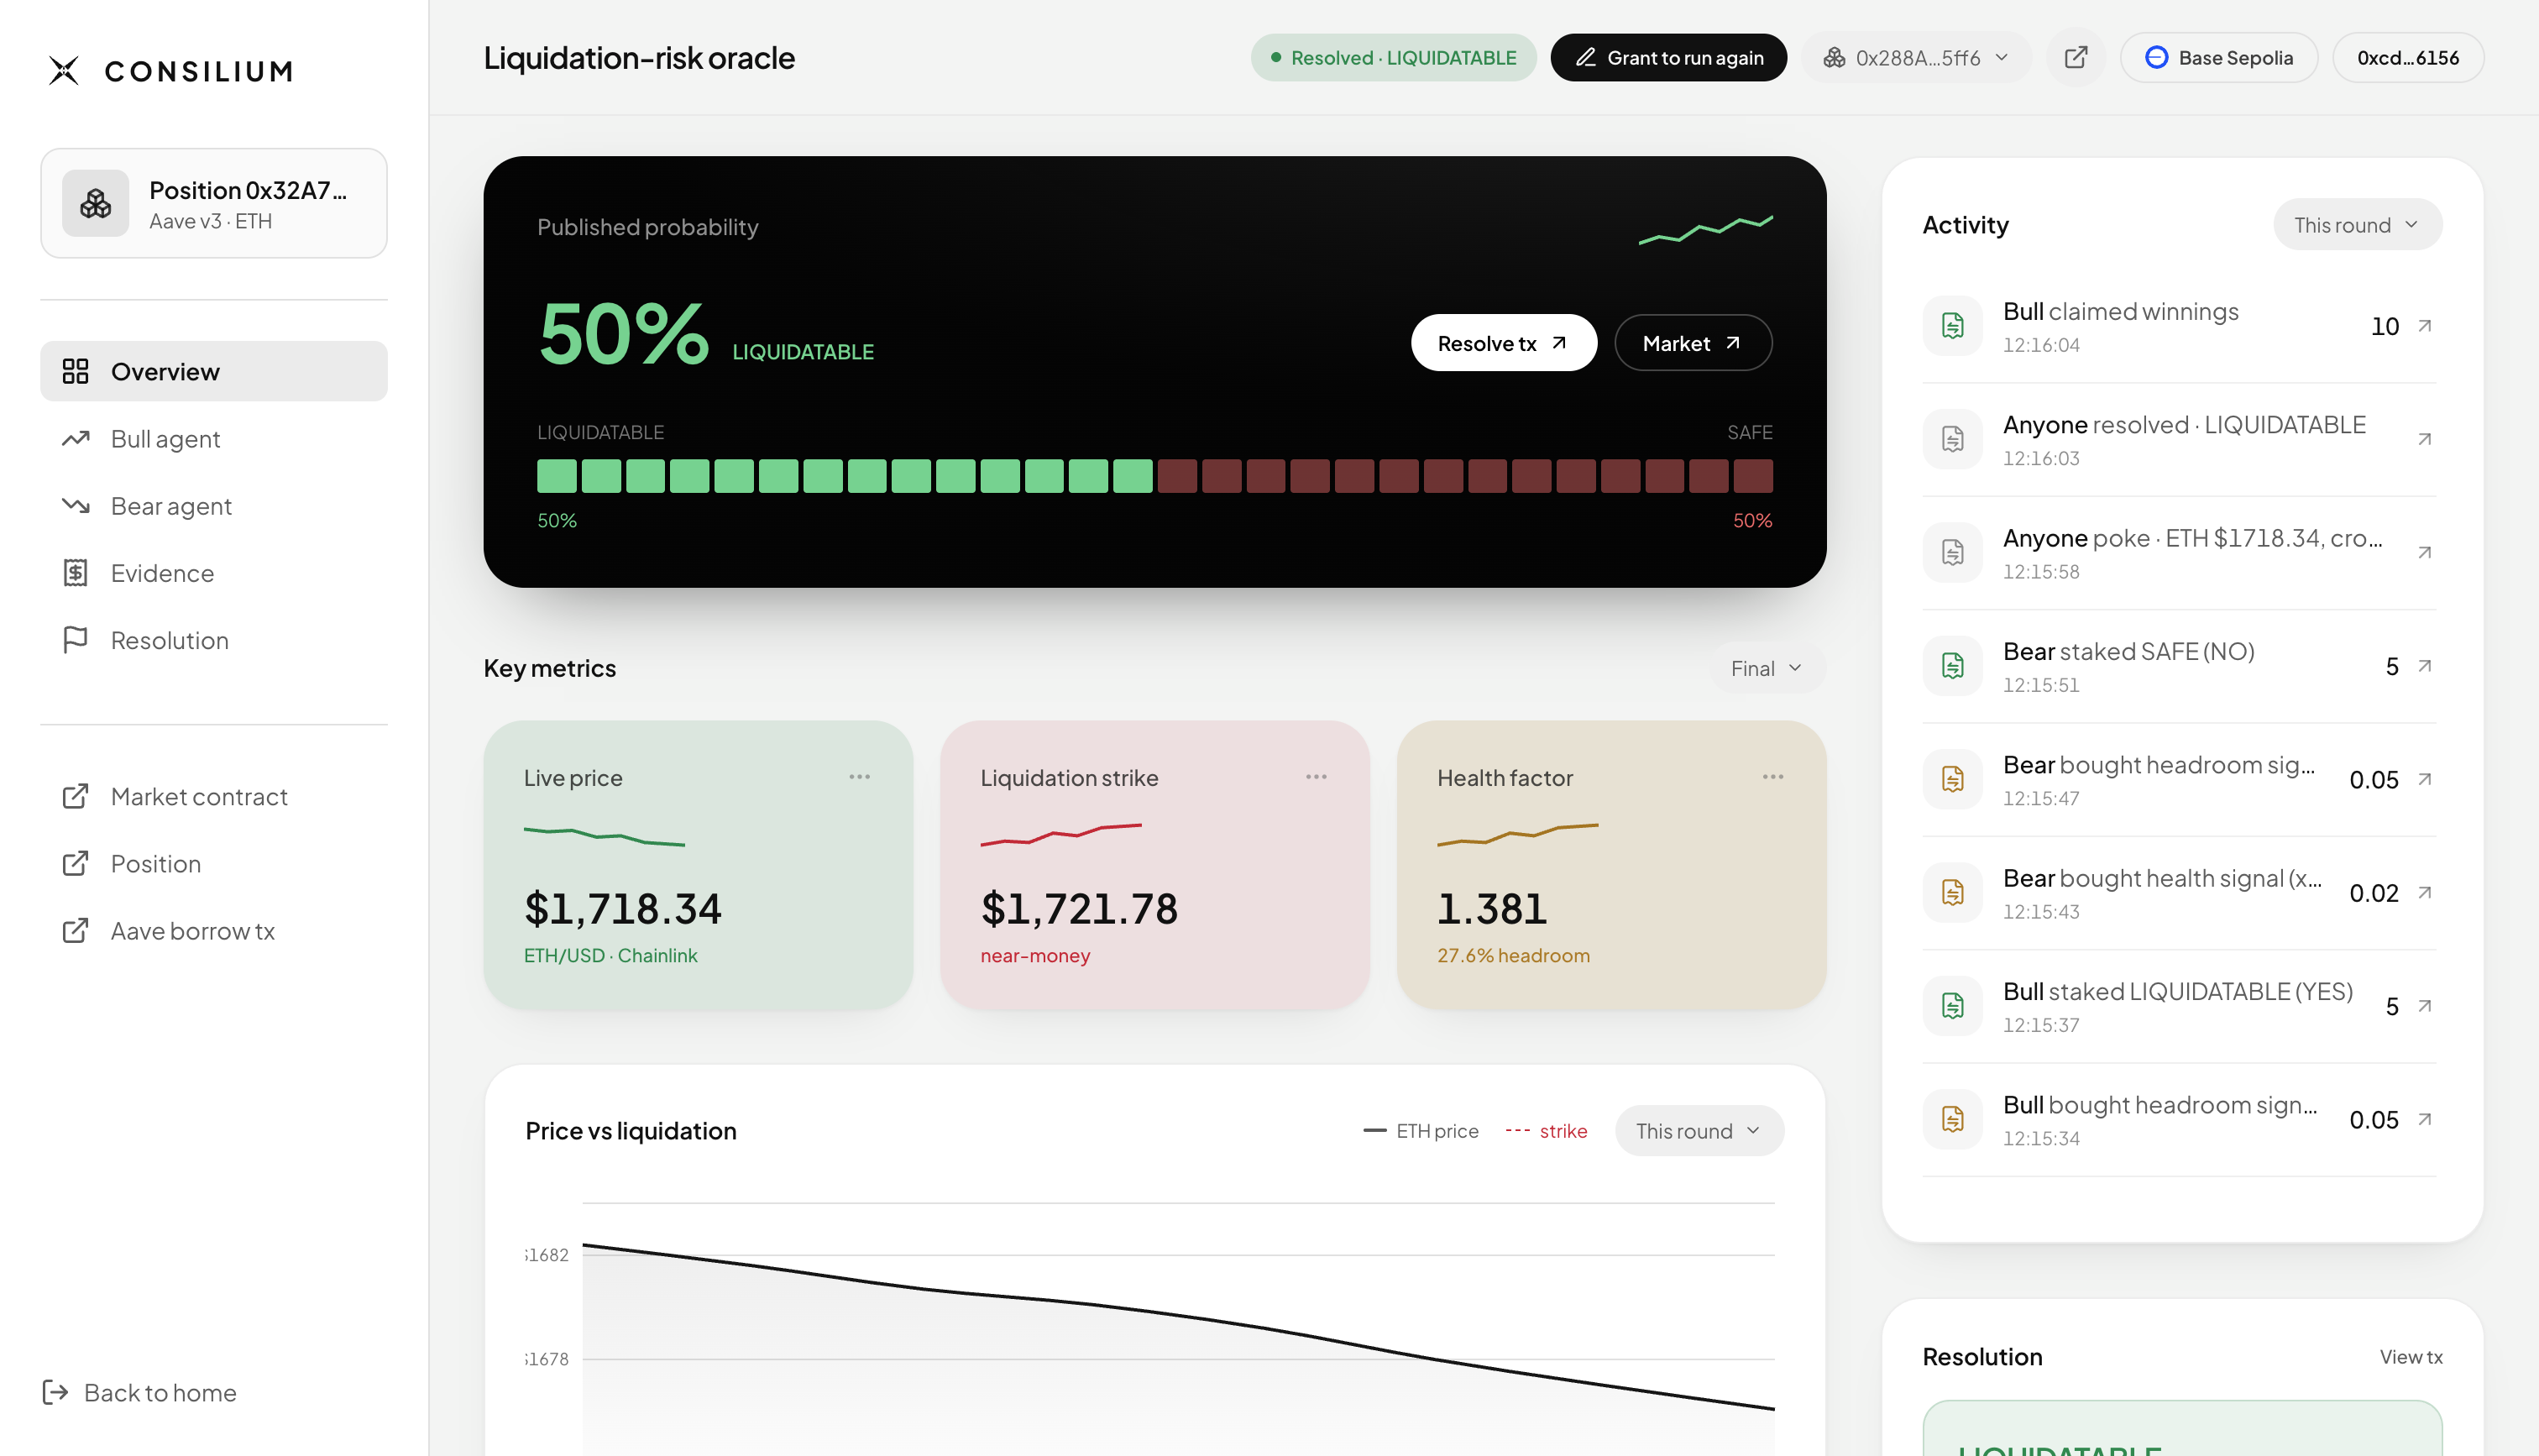Open the Live price card options menu

860,777
